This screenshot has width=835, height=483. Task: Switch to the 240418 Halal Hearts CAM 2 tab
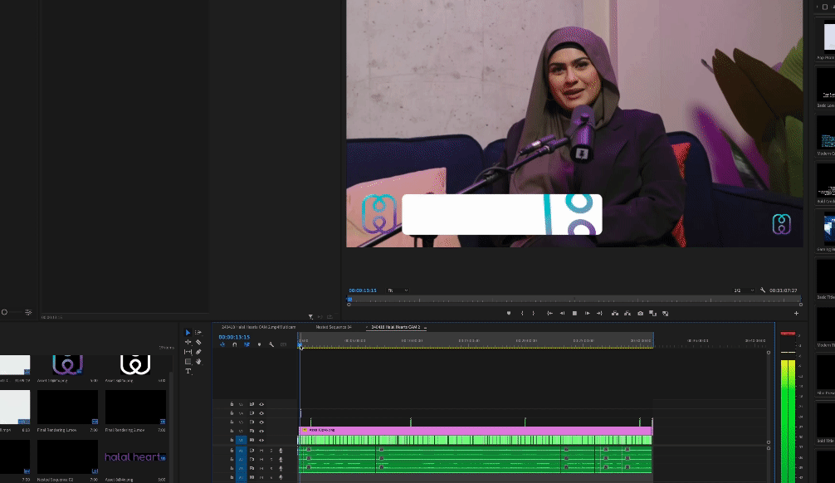pos(396,327)
